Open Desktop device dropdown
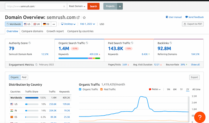 [x=68, y=24]
